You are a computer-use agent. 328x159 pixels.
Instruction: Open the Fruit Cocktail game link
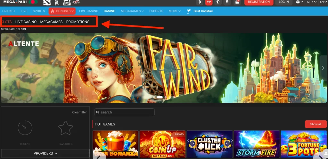pos(203,11)
